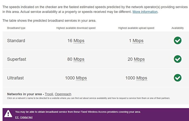Click the Availability column header
This screenshot has height=121, width=189.
point(177,28)
